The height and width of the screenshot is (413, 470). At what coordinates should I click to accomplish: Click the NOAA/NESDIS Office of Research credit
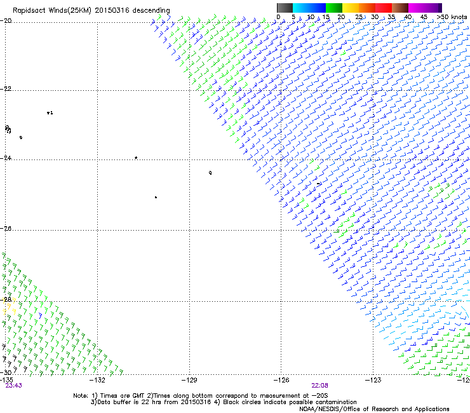374,409
